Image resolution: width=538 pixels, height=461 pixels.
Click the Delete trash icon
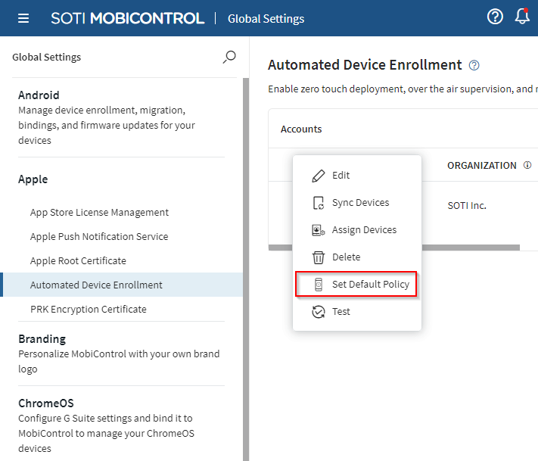[319, 257]
